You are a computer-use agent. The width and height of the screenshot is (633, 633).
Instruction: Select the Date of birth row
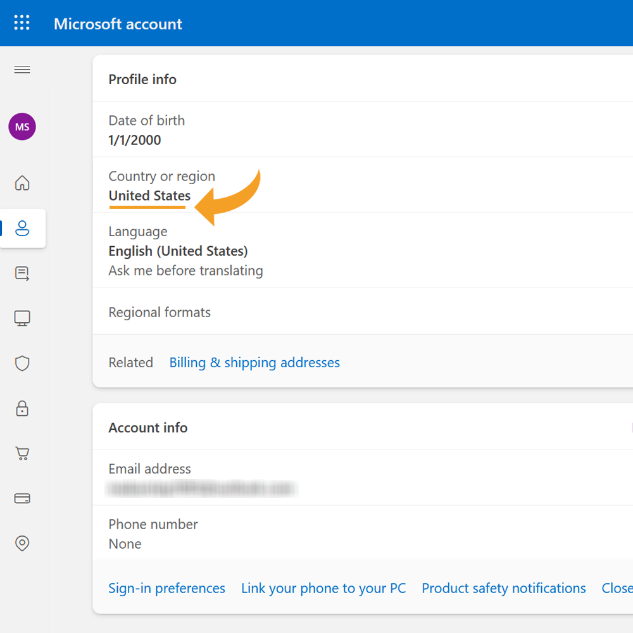pyautogui.click(x=363, y=130)
